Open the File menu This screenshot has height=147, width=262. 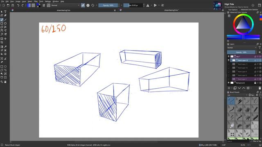coord(3,1)
